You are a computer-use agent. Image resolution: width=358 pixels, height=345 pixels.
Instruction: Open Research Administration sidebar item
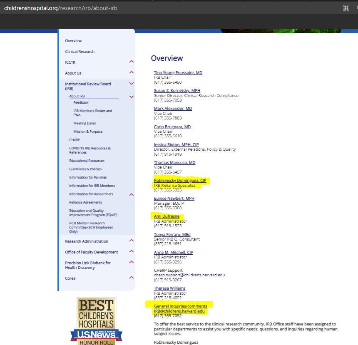click(x=87, y=241)
